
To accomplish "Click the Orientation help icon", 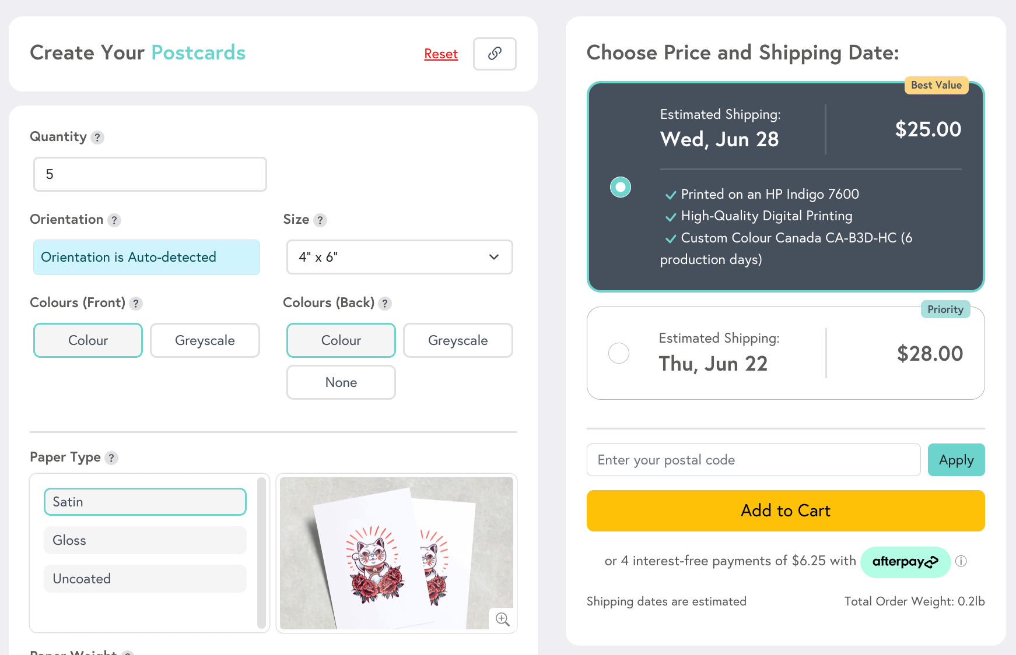I will (x=115, y=220).
